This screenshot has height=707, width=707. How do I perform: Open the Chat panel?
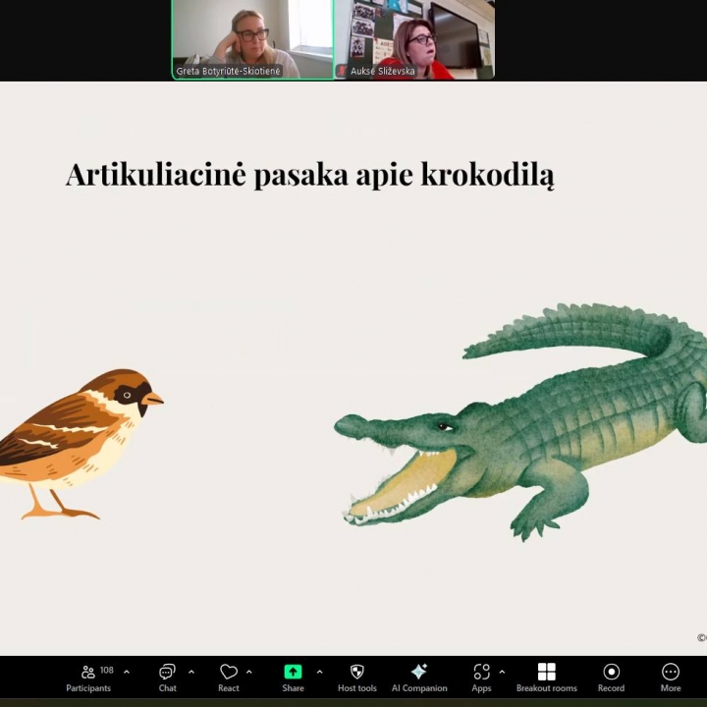[x=167, y=678]
